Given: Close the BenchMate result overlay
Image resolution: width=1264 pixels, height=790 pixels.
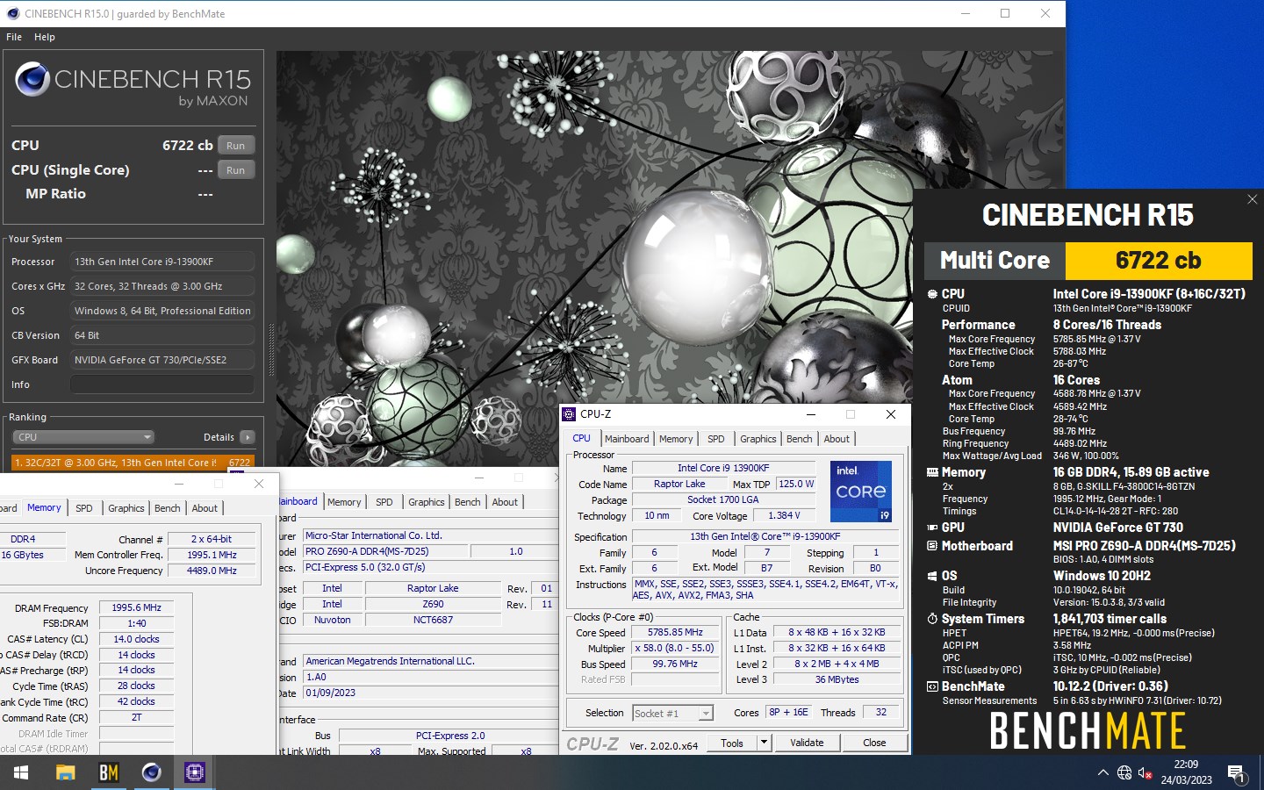Looking at the screenshot, I should 1253,199.
